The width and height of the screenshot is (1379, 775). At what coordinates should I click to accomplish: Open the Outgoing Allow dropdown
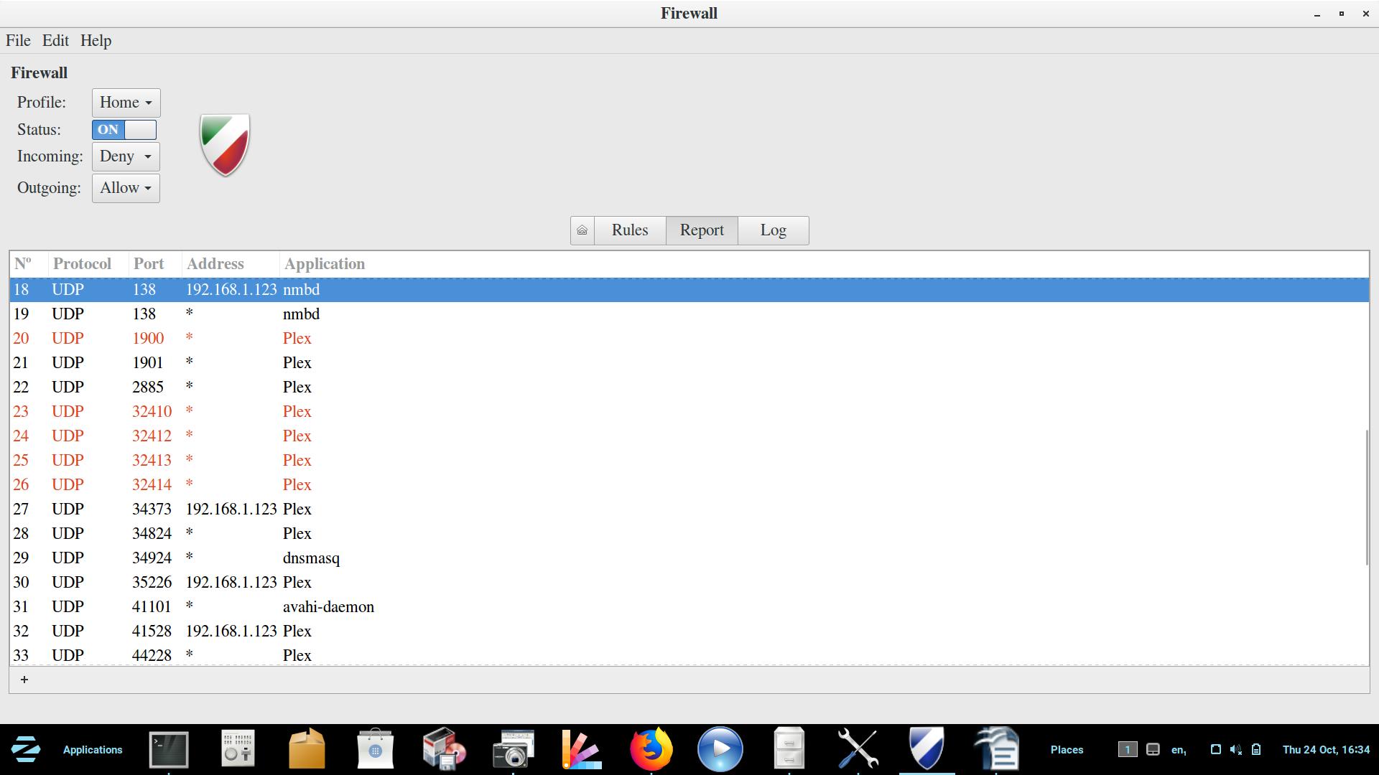126,188
